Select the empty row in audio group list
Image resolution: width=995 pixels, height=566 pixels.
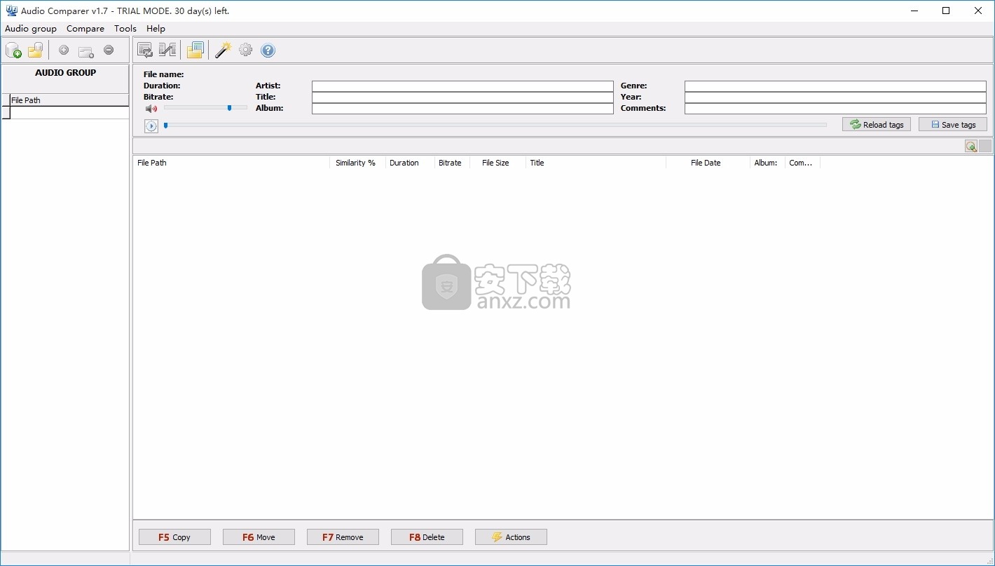click(x=69, y=112)
